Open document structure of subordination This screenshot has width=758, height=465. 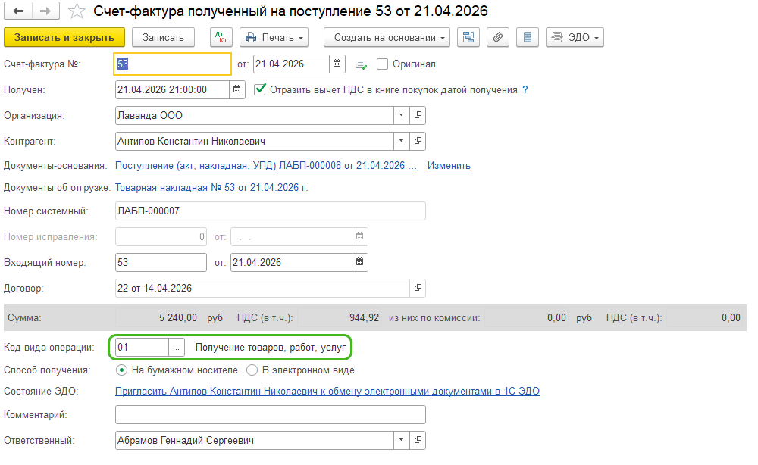point(468,37)
